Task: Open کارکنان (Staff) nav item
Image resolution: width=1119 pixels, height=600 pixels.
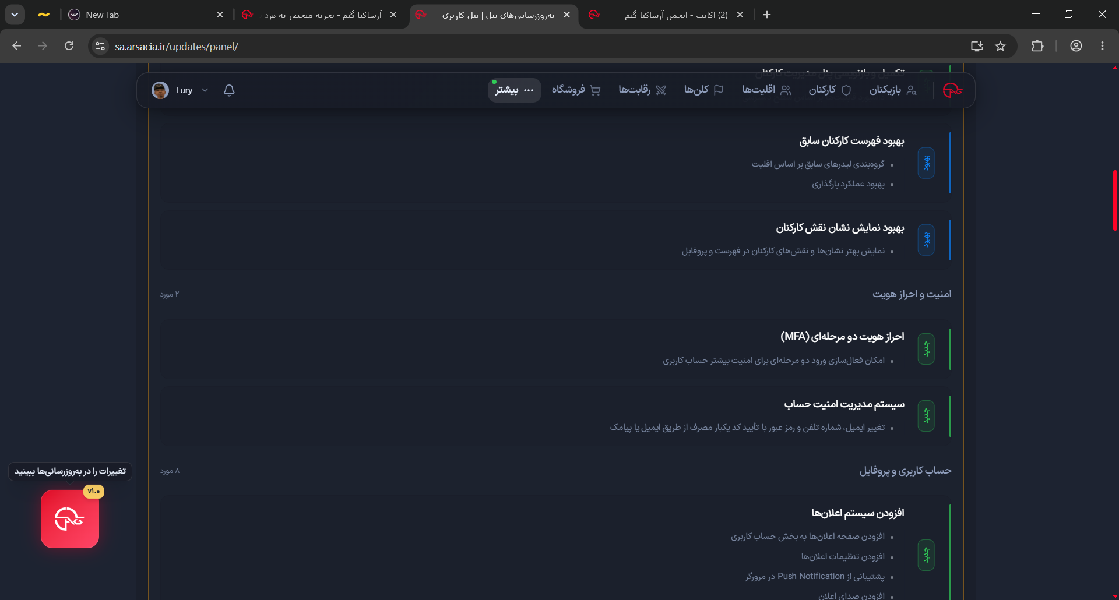Action: click(829, 90)
